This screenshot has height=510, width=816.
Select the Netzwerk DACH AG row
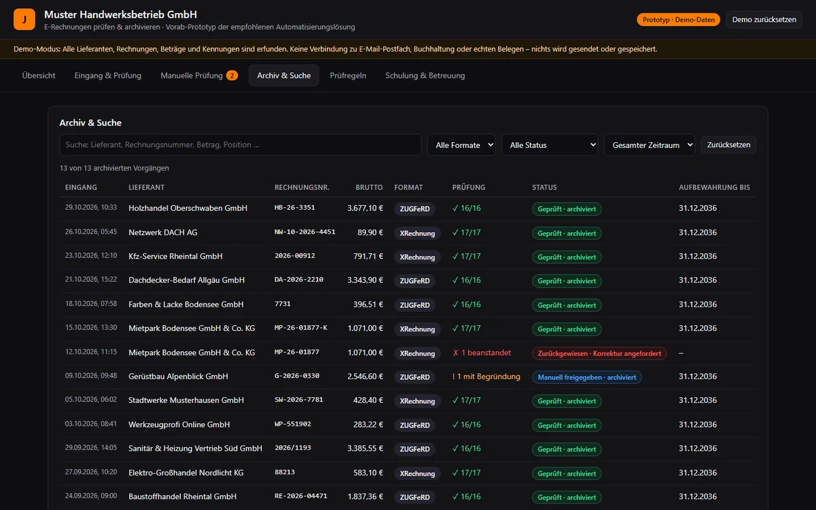click(x=408, y=233)
